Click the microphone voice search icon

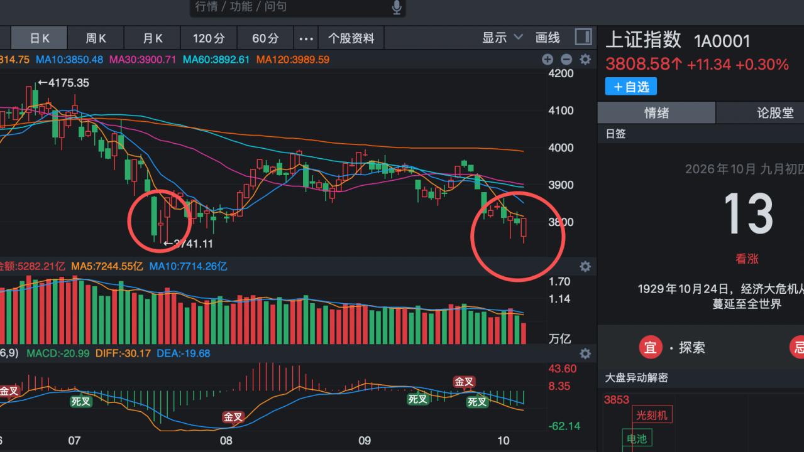(397, 7)
